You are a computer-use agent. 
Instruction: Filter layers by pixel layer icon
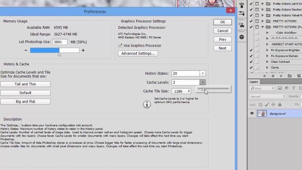[280, 88]
